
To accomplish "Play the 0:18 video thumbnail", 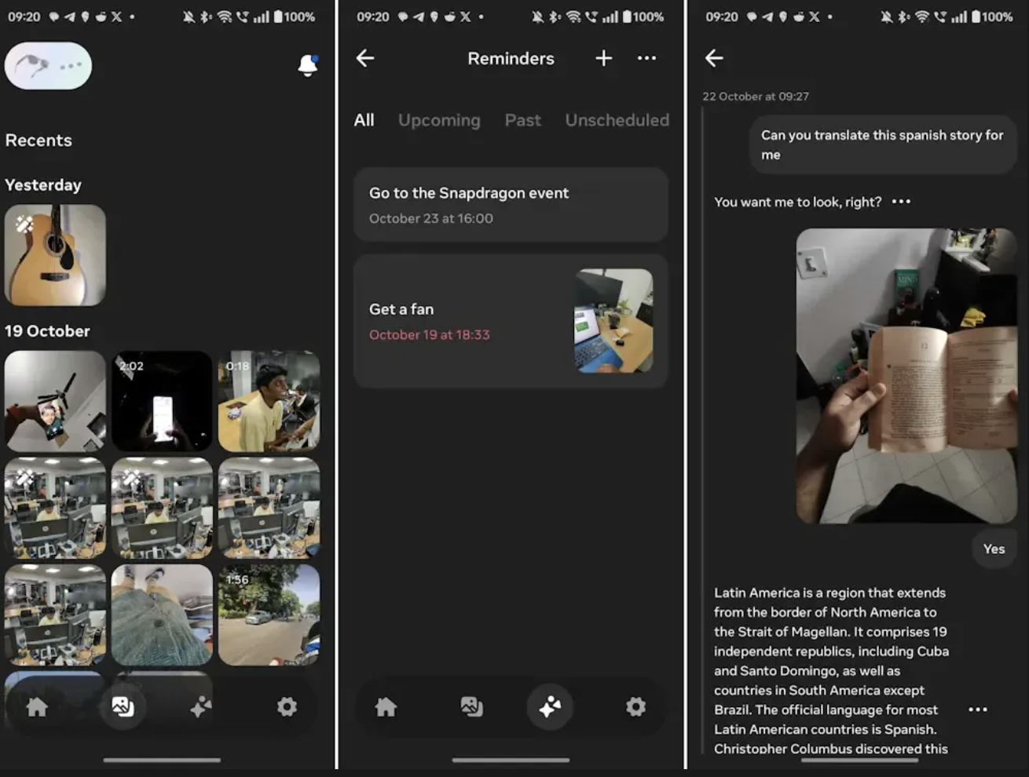I will pyautogui.click(x=269, y=401).
